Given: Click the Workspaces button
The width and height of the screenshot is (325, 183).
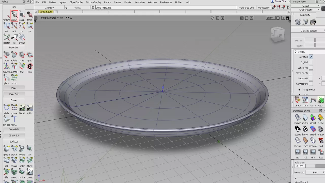Looking at the screenshot, I should pyautogui.click(x=263, y=8).
